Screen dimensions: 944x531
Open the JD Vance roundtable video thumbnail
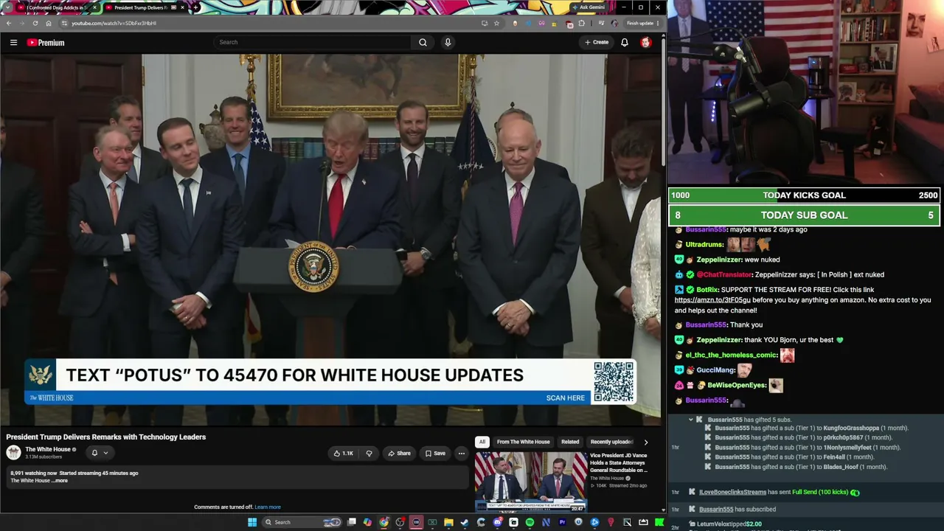(x=531, y=482)
